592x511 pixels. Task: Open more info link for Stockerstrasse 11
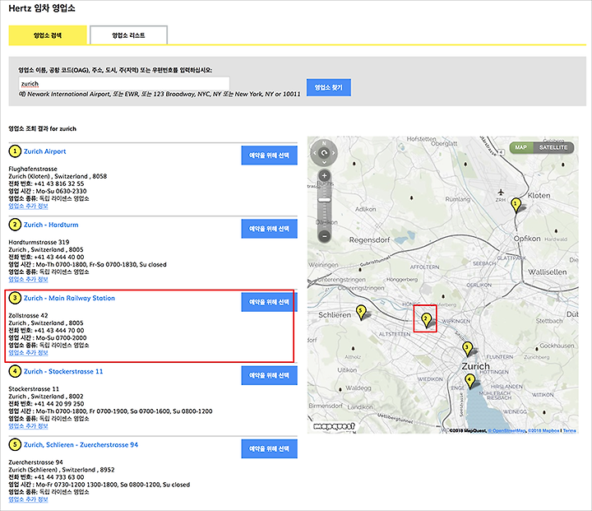click(x=28, y=426)
